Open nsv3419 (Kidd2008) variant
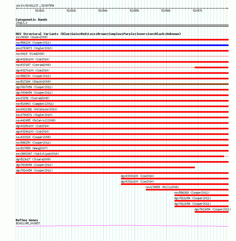 (30, 54)
